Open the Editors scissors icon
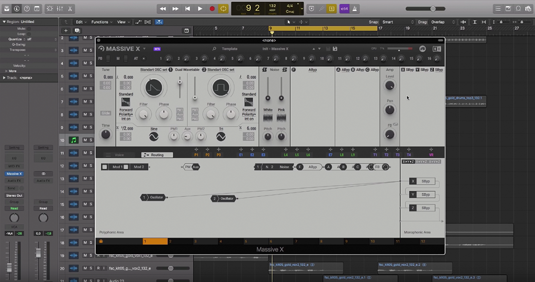The width and height of the screenshot is (535, 282). (x=70, y=9)
